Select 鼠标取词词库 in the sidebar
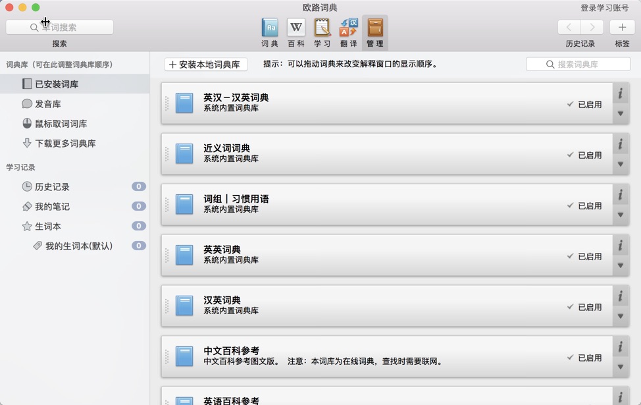This screenshot has height=405, width=641. 75,124
